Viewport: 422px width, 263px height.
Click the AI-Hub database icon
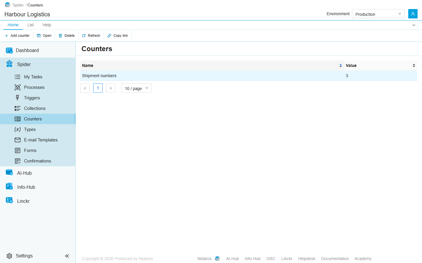[9, 172]
